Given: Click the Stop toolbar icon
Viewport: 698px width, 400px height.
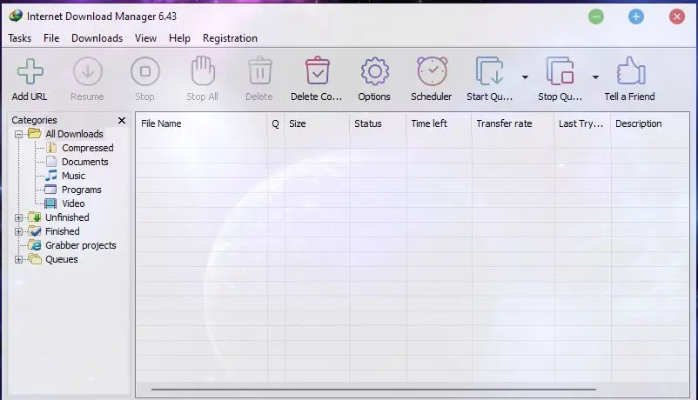Looking at the screenshot, I should pos(145,71).
